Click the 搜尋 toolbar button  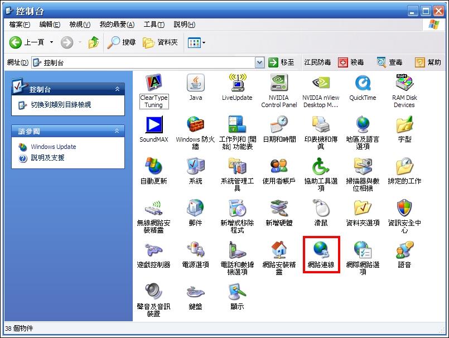click(x=122, y=42)
